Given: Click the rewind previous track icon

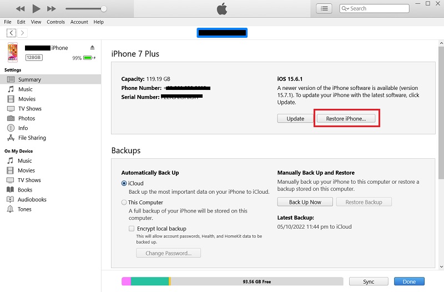Looking at the screenshot, I should pyautogui.click(x=20, y=8).
